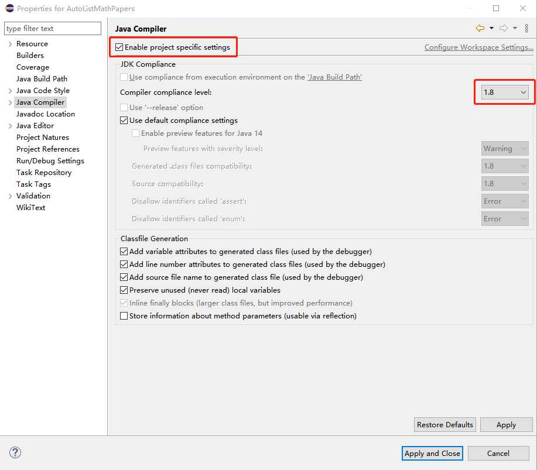
Task: Click the Eclipse logo in the title bar
Action: click(8, 8)
